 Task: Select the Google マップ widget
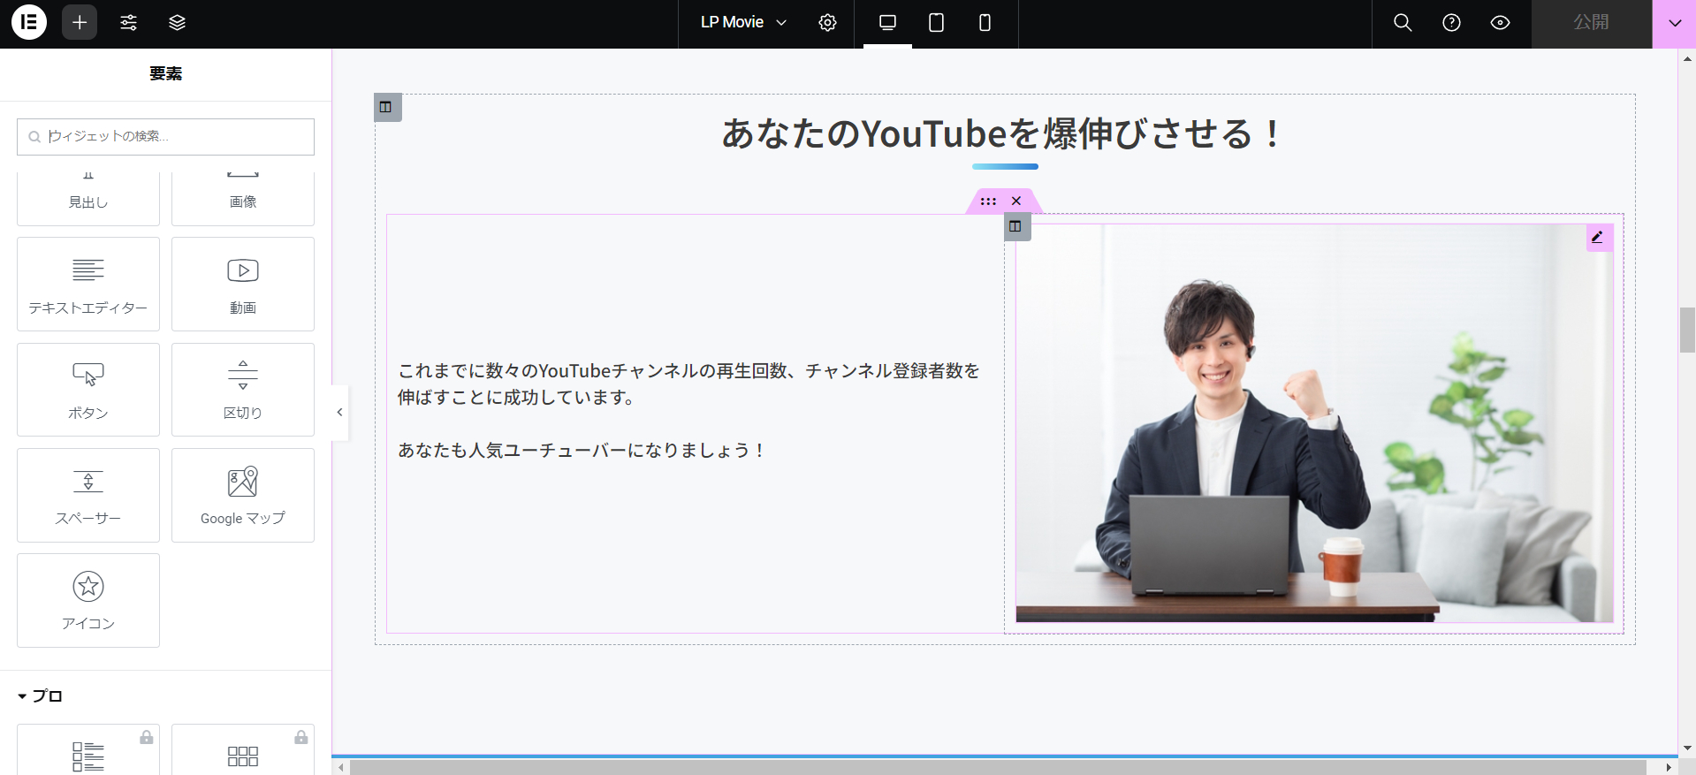[x=243, y=495]
